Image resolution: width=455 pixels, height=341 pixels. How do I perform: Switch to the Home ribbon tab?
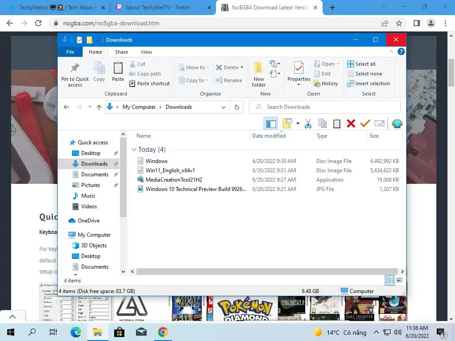pyautogui.click(x=96, y=52)
